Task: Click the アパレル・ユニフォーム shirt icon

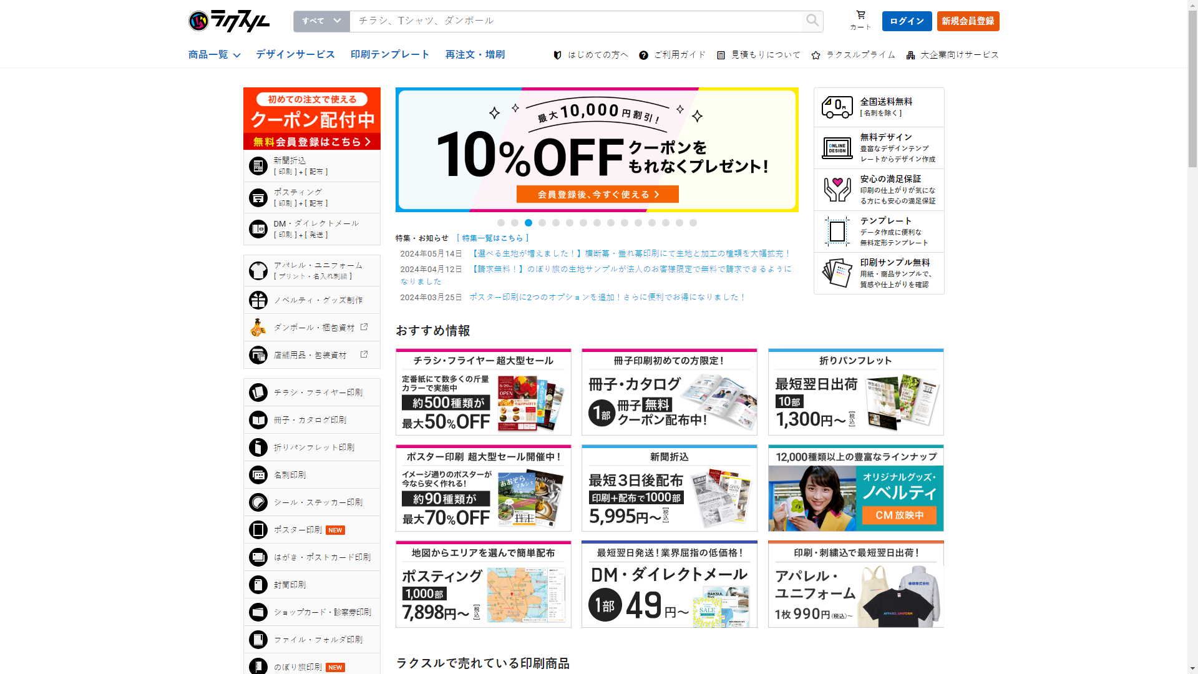Action: 258,270
